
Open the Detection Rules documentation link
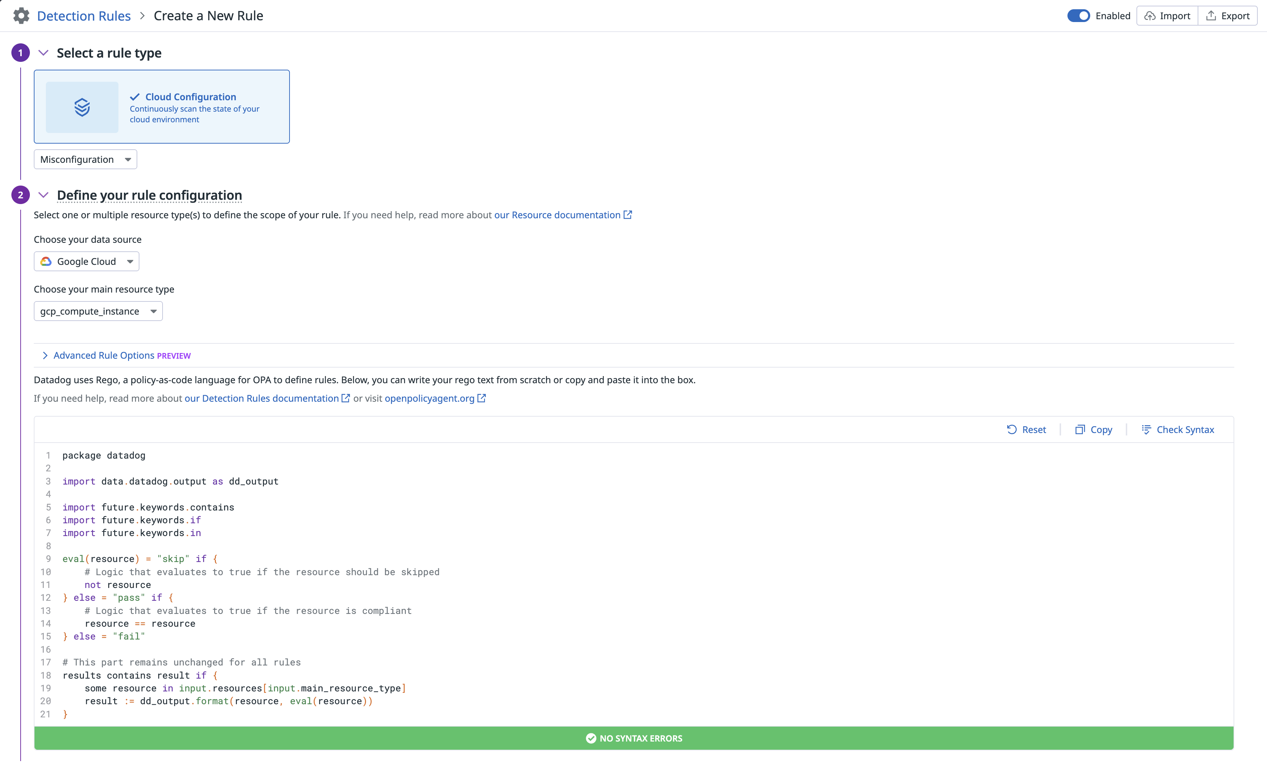[x=261, y=398]
